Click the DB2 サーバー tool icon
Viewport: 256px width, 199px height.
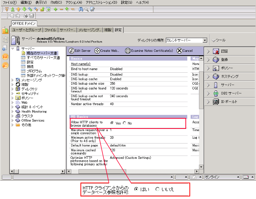(216, 93)
